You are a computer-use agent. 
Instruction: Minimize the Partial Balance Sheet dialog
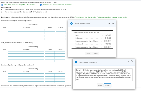[109, 23]
